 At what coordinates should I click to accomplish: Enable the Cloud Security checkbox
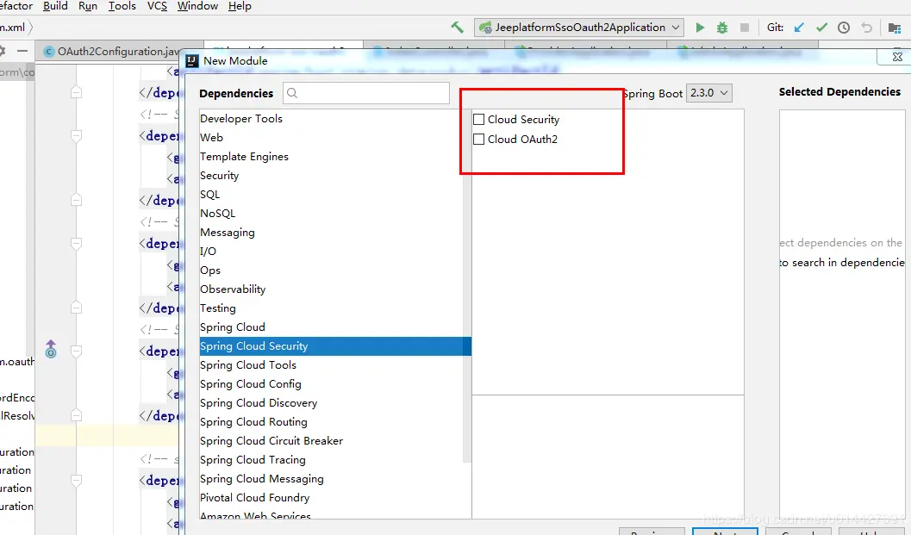click(x=478, y=119)
